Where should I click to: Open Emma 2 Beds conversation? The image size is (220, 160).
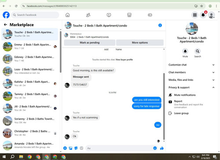pyautogui.click(x=30, y=47)
